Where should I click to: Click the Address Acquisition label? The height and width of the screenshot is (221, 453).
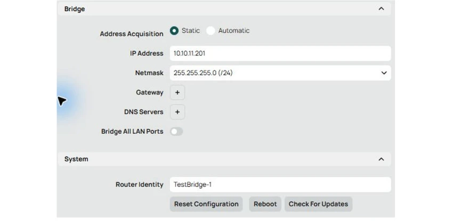click(x=132, y=33)
